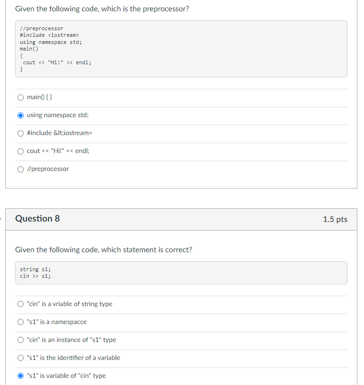Click the cout line inside the code snippet
The height and width of the screenshot is (385, 364).
[56, 62]
